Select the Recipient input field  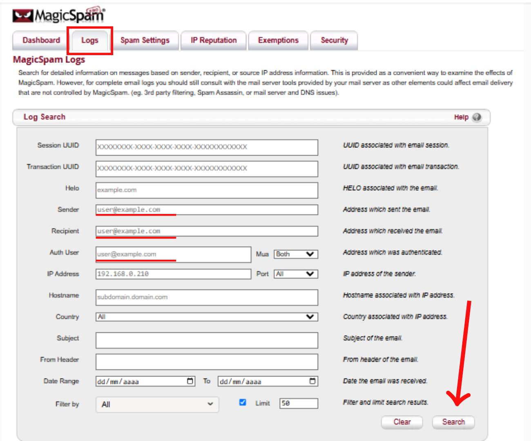click(207, 231)
